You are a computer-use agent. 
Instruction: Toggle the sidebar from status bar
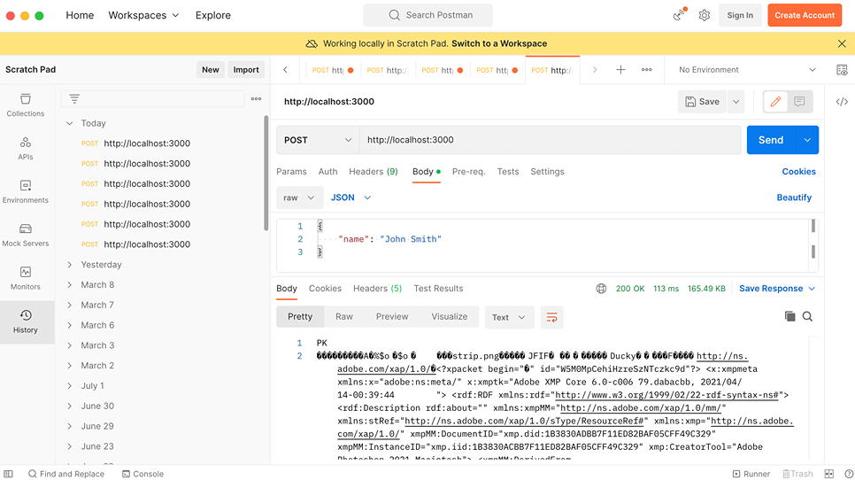pyautogui.click(x=8, y=474)
